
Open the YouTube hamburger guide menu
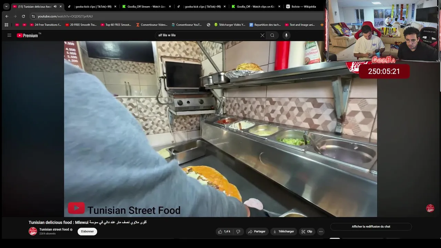pos(9,35)
